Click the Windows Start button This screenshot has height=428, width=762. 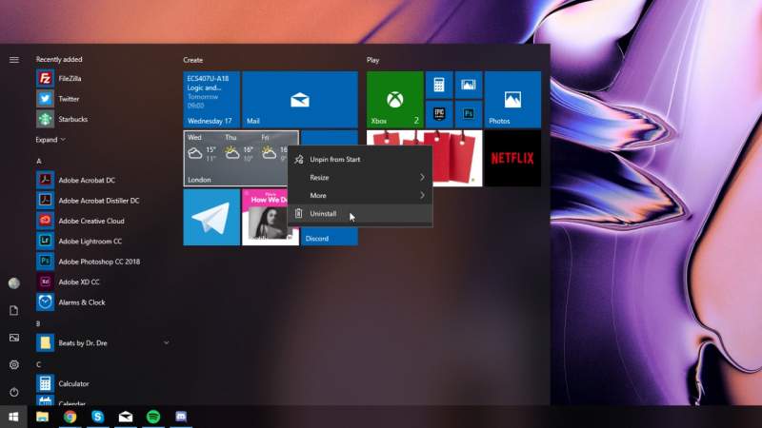click(x=13, y=417)
